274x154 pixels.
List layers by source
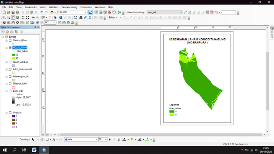[7, 32]
